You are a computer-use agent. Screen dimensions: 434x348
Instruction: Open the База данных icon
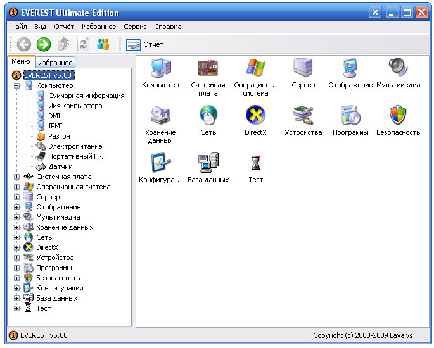(x=208, y=163)
